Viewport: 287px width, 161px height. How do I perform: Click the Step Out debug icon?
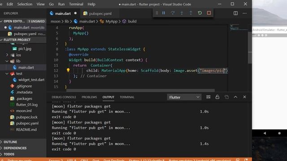pyautogui.click(x=191, y=13)
